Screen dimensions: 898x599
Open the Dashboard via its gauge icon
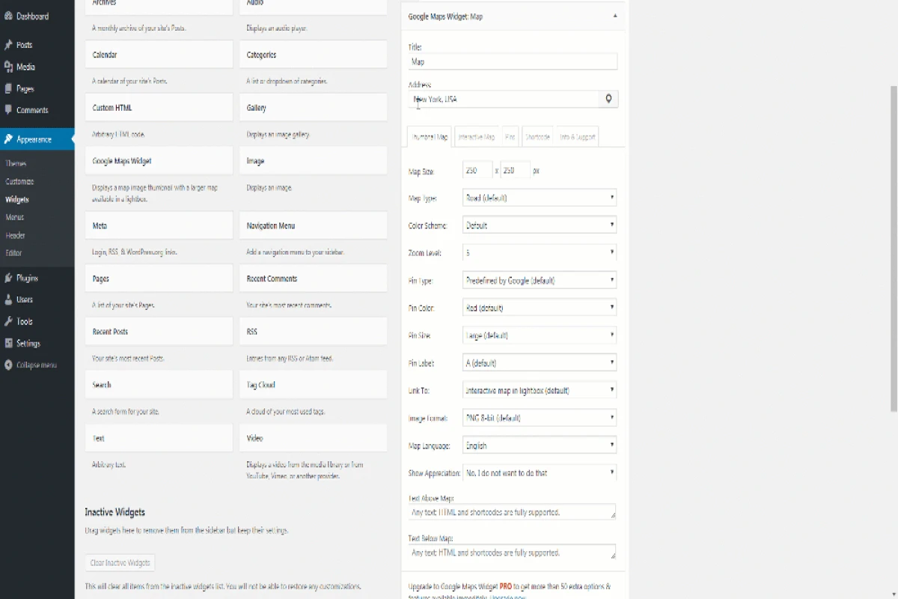10,16
